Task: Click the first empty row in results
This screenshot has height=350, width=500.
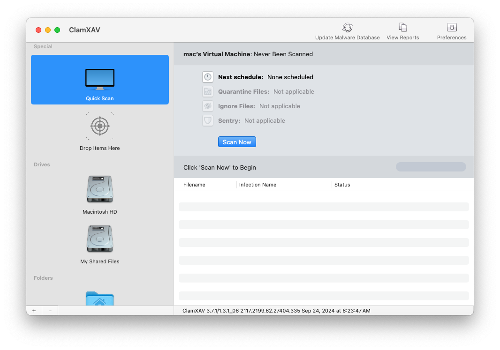Action: 324,207
